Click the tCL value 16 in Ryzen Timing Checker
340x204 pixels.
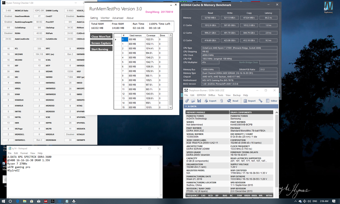[x=8, y=49]
